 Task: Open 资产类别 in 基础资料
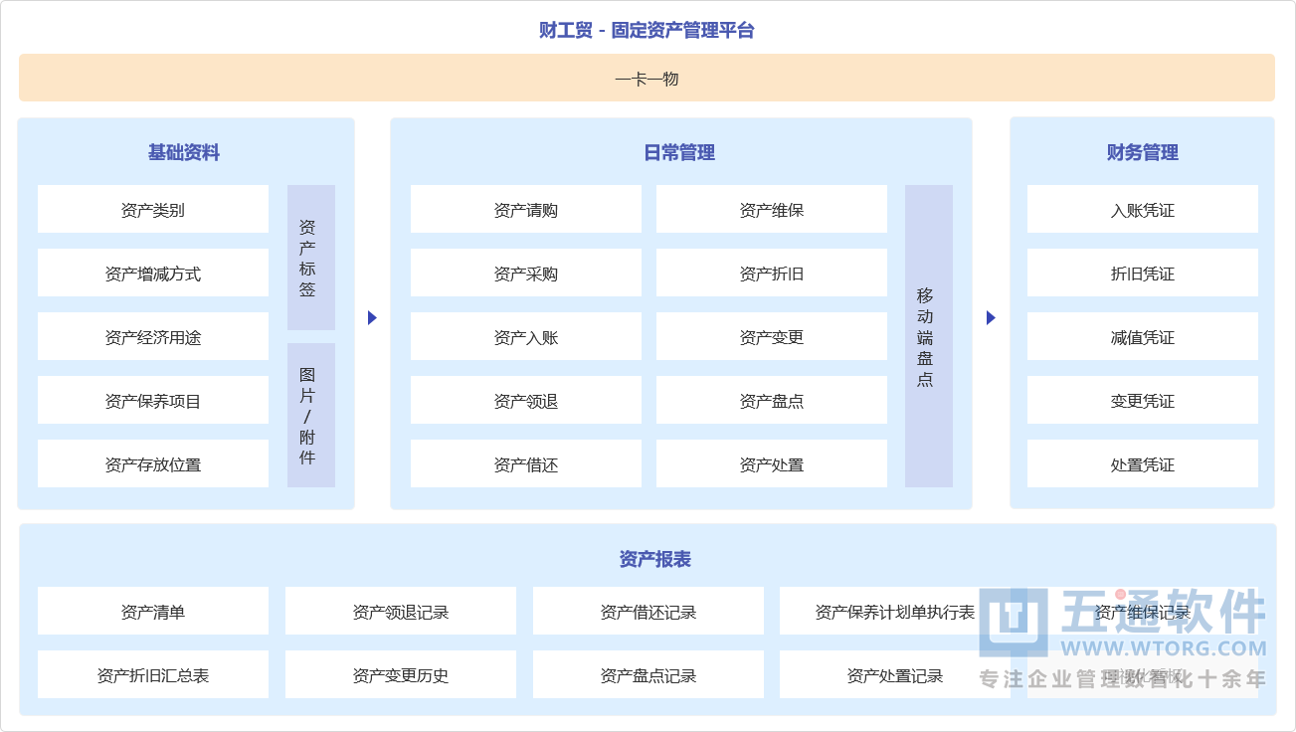tap(153, 210)
